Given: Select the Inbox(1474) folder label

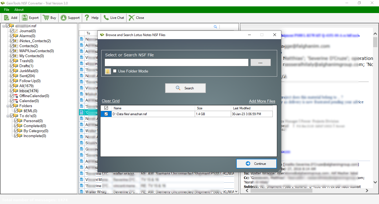Looking at the screenshot, I should pyautogui.click(x=29, y=91).
